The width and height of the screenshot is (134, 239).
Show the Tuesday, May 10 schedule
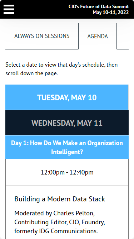[x=67, y=97]
